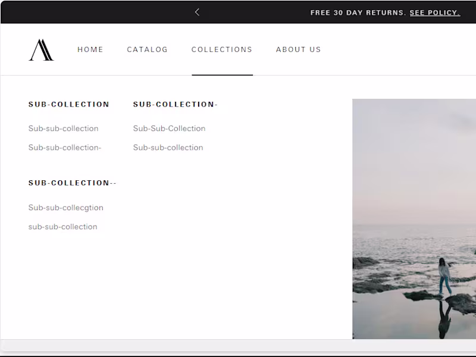Click the Sub-sub-collection link under SUB-COLLECTION-
The height and width of the screenshot is (357, 476).
pos(168,148)
